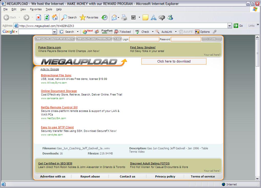Click the Forward arrow button
Screen dimensions: 261x188
coord(26,17)
